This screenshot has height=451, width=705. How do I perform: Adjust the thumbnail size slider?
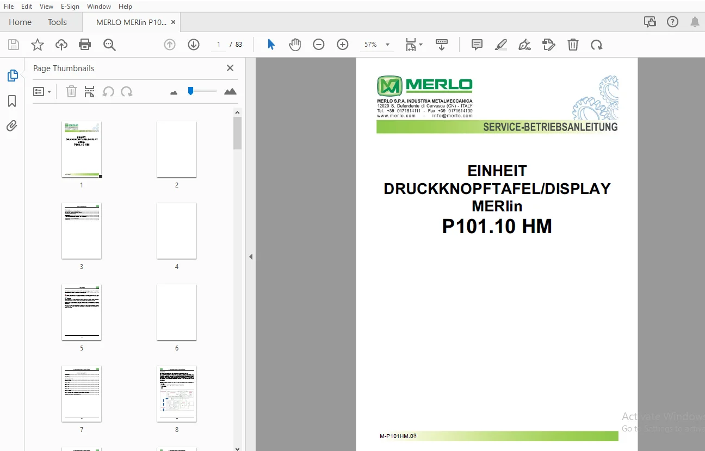pyautogui.click(x=190, y=91)
